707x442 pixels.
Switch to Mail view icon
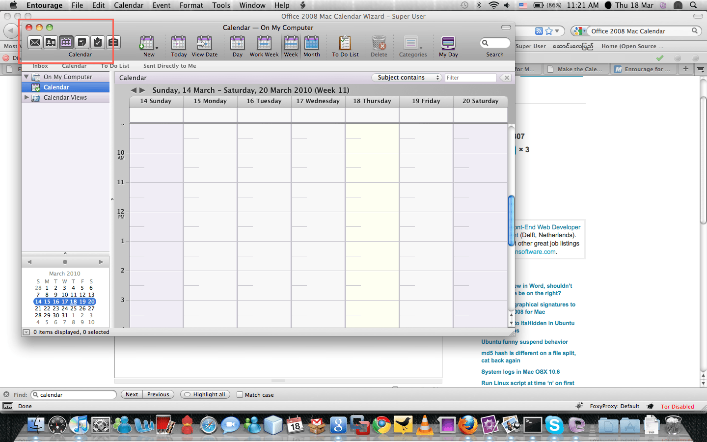pyautogui.click(x=35, y=42)
